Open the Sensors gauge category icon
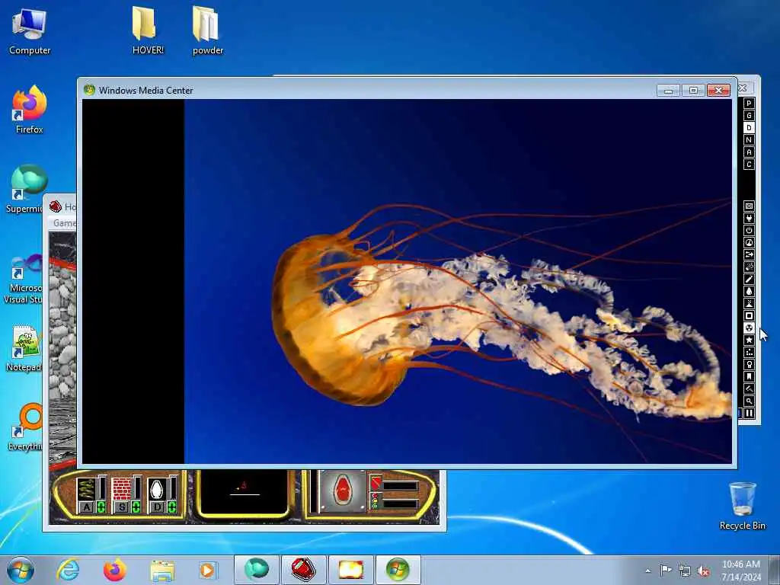Image resolution: width=780 pixels, height=585 pixels. pyautogui.click(x=749, y=243)
